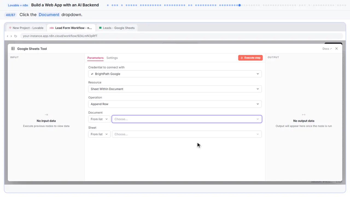Viewport: 350px width, 197px height.
Task: Switch to the Settings tab
Action: point(112,58)
